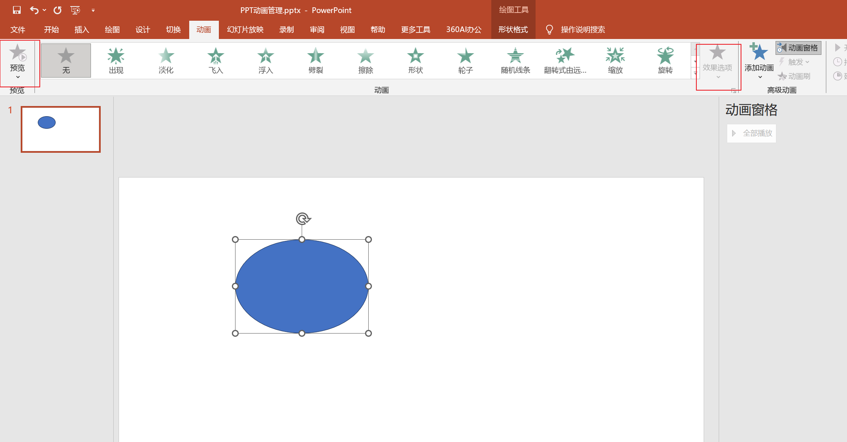Open the Customize Quick Access Toolbar dropdown
The image size is (847, 442).
[x=93, y=11]
